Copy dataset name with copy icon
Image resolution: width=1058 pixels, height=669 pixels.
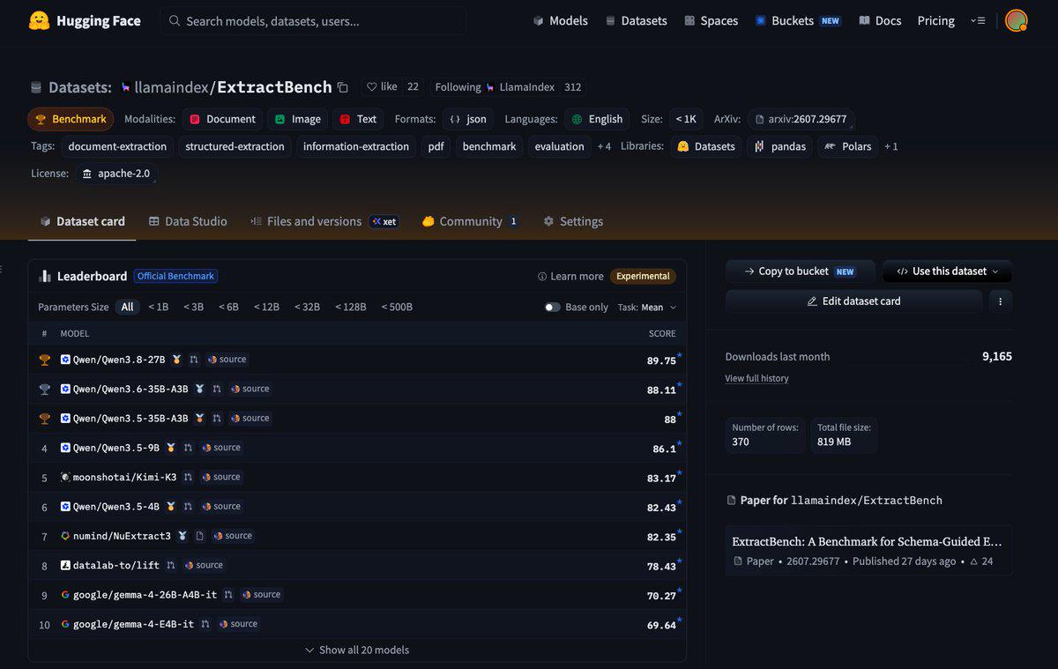click(343, 87)
